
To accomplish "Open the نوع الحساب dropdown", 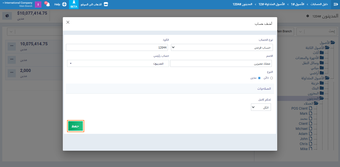I will coord(222,48).
